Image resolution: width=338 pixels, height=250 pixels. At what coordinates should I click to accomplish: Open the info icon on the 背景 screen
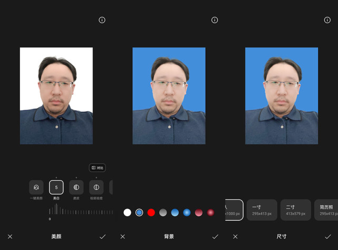[215, 20]
